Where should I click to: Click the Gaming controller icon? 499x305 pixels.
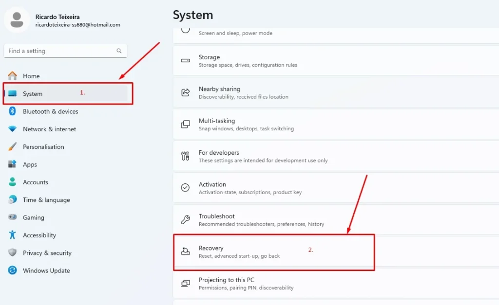coord(13,217)
